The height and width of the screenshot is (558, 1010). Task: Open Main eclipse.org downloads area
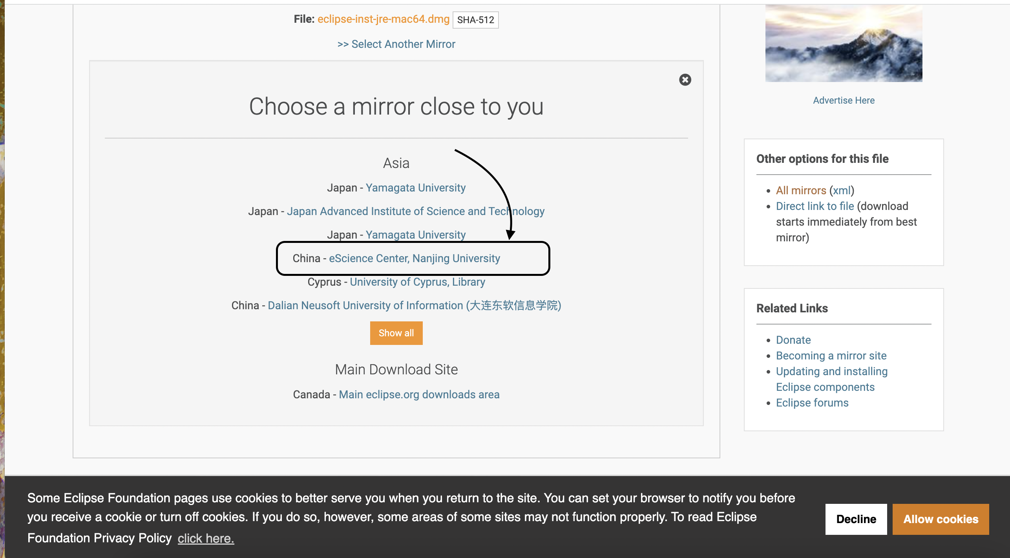pyautogui.click(x=419, y=394)
